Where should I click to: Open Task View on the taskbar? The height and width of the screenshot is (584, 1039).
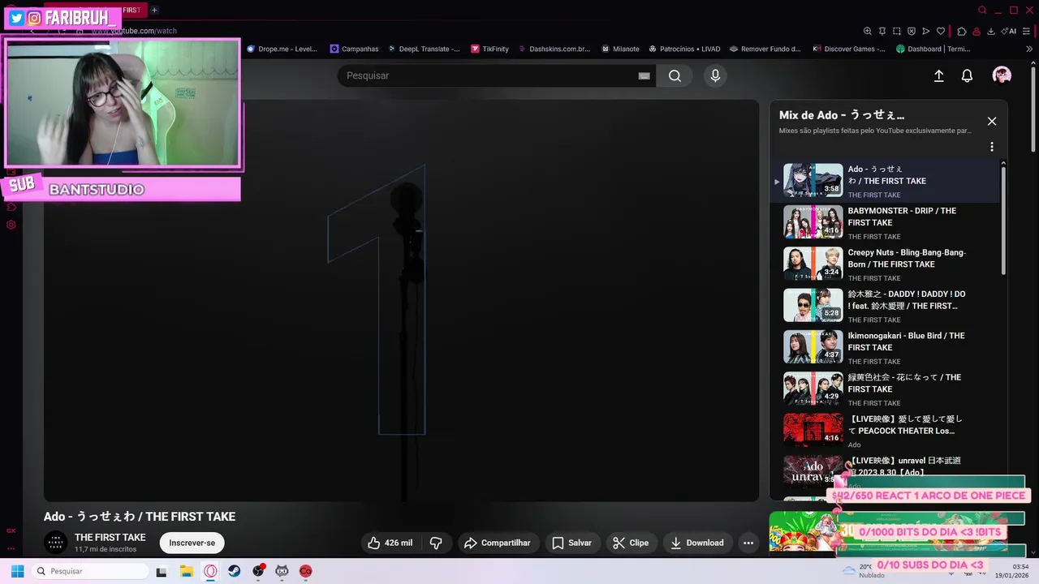(162, 571)
